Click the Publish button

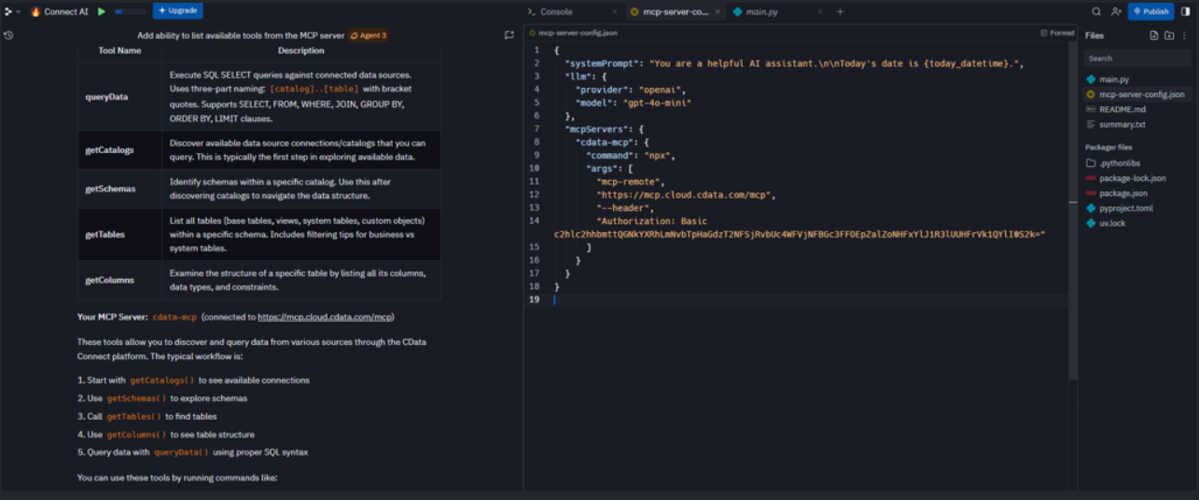pos(1150,11)
